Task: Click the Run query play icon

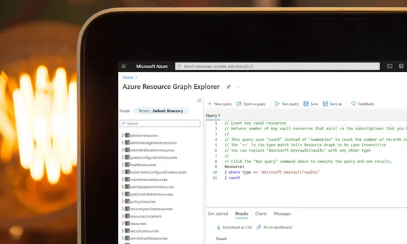Action: [277, 104]
